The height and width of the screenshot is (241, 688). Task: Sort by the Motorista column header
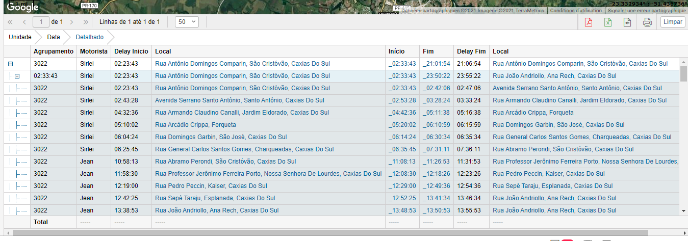click(x=93, y=51)
